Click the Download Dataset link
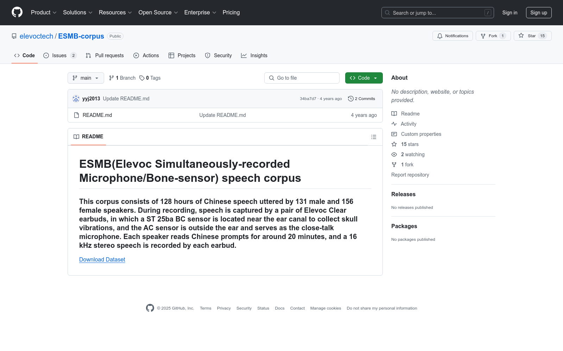The height and width of the screenshot is (351, 563). (102, 259)
